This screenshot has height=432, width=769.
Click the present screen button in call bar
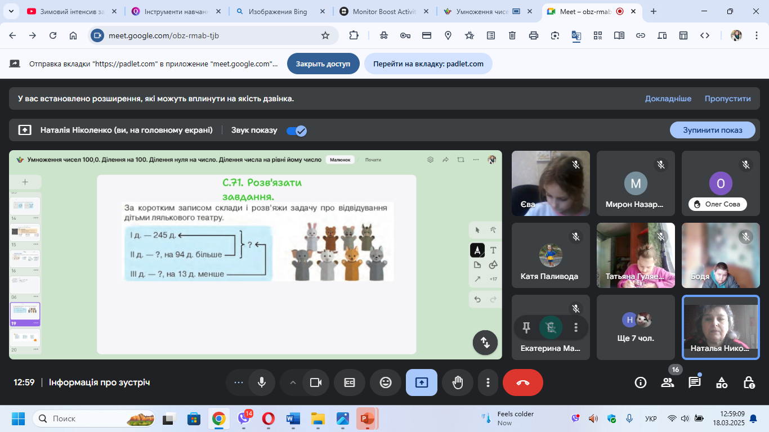tap(422, 382)
